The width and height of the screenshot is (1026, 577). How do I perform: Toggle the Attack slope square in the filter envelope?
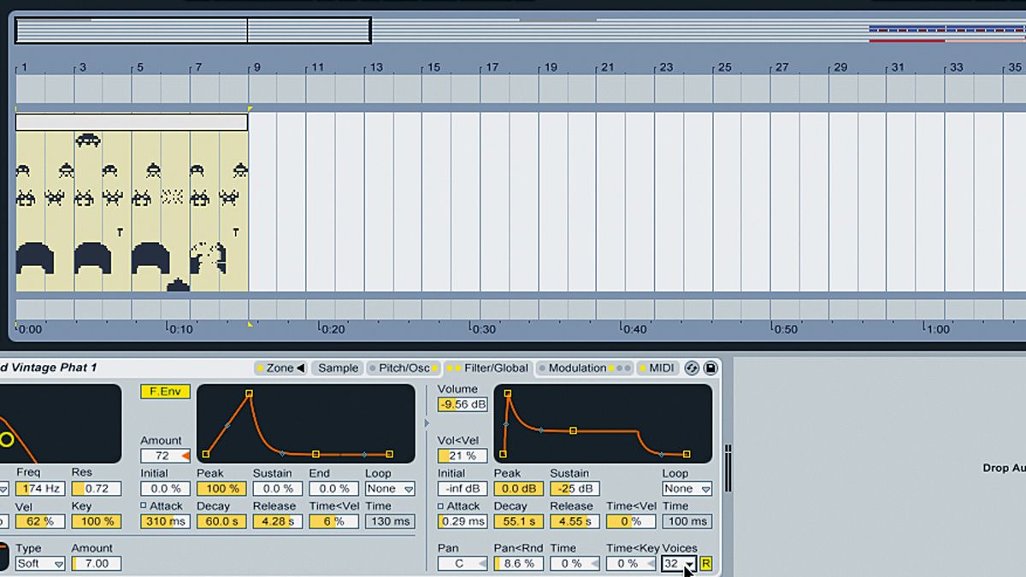point(143,503)
